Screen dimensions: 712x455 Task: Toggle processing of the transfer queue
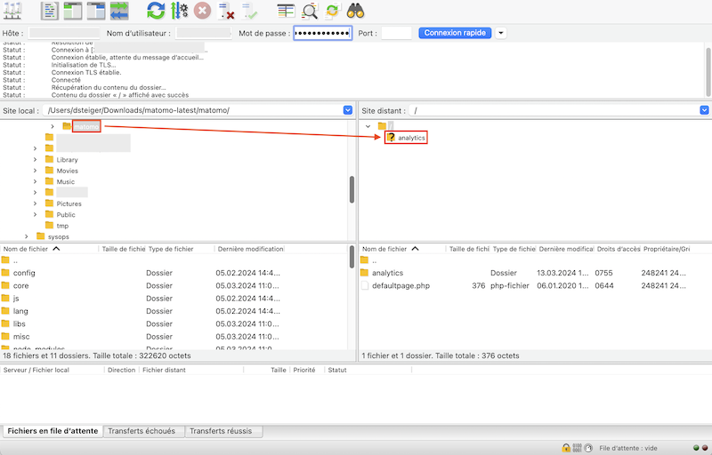point(180,11)
